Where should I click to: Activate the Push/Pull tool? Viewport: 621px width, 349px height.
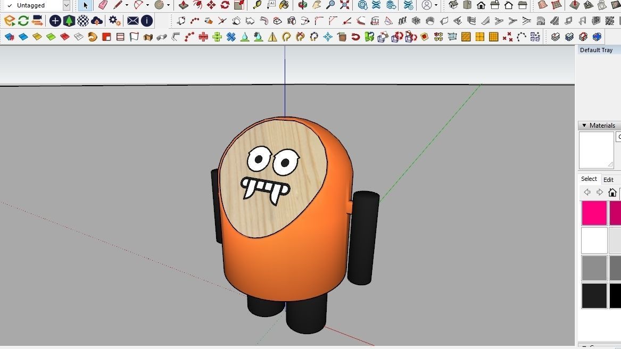(184, 5)
